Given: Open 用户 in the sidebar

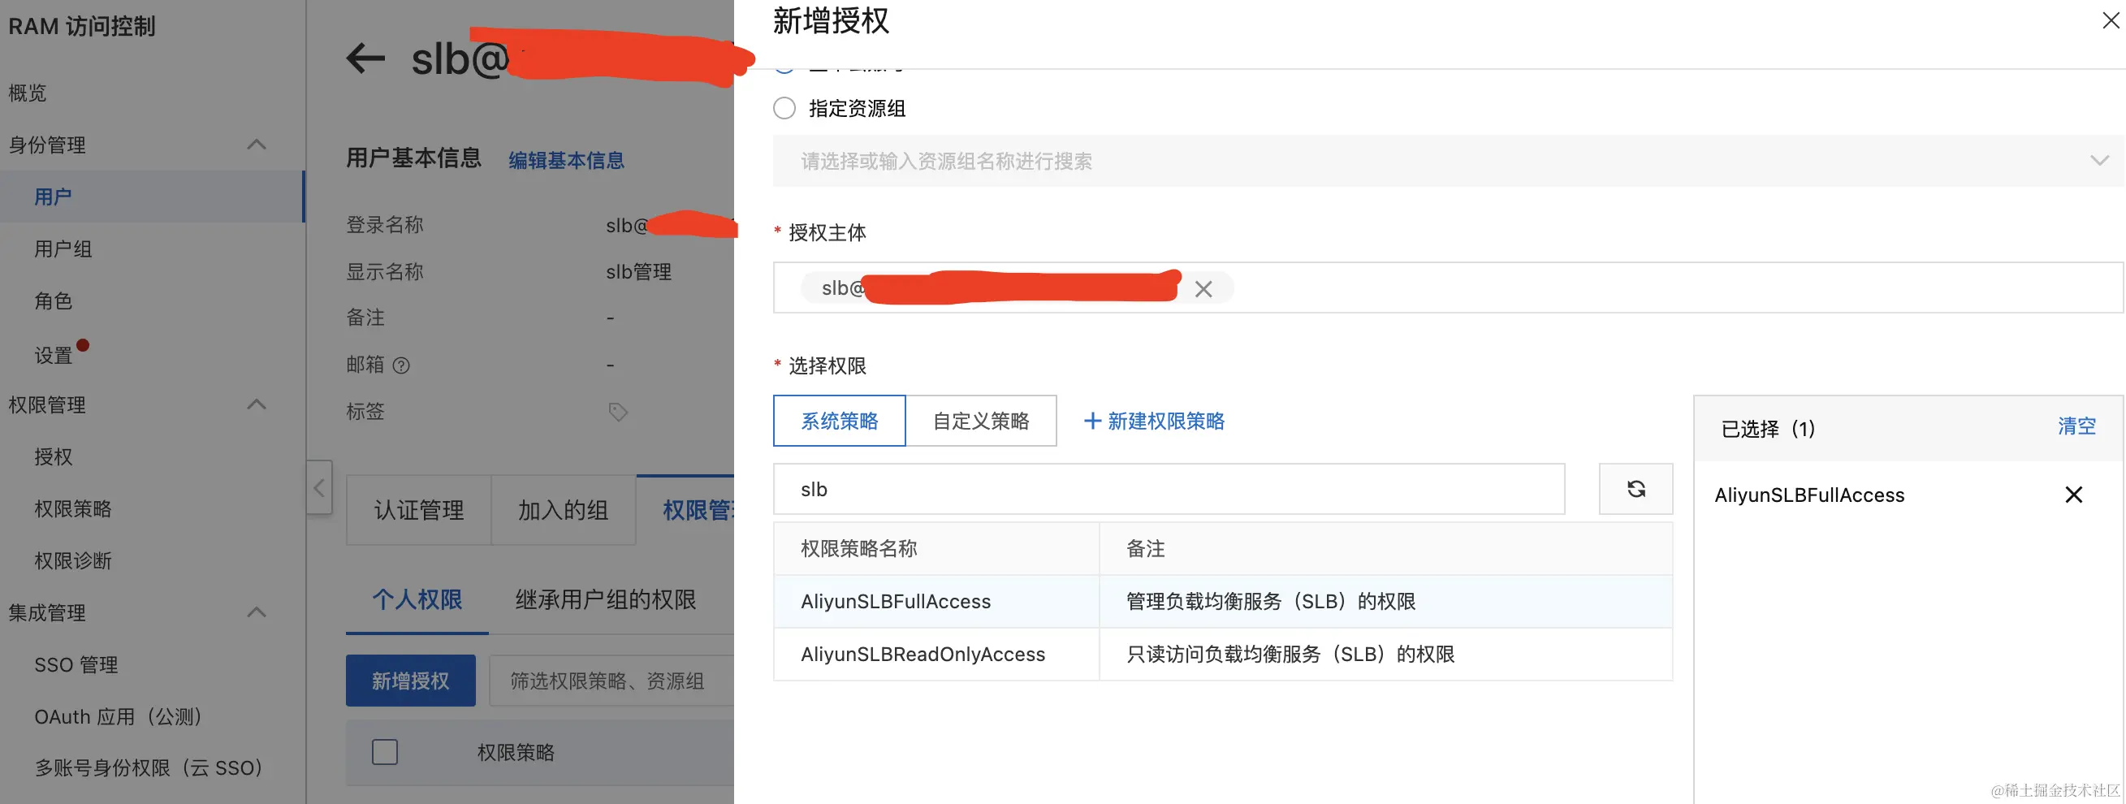Looking at the screenshot, I should pyautogui.click(x=153, y=197).
